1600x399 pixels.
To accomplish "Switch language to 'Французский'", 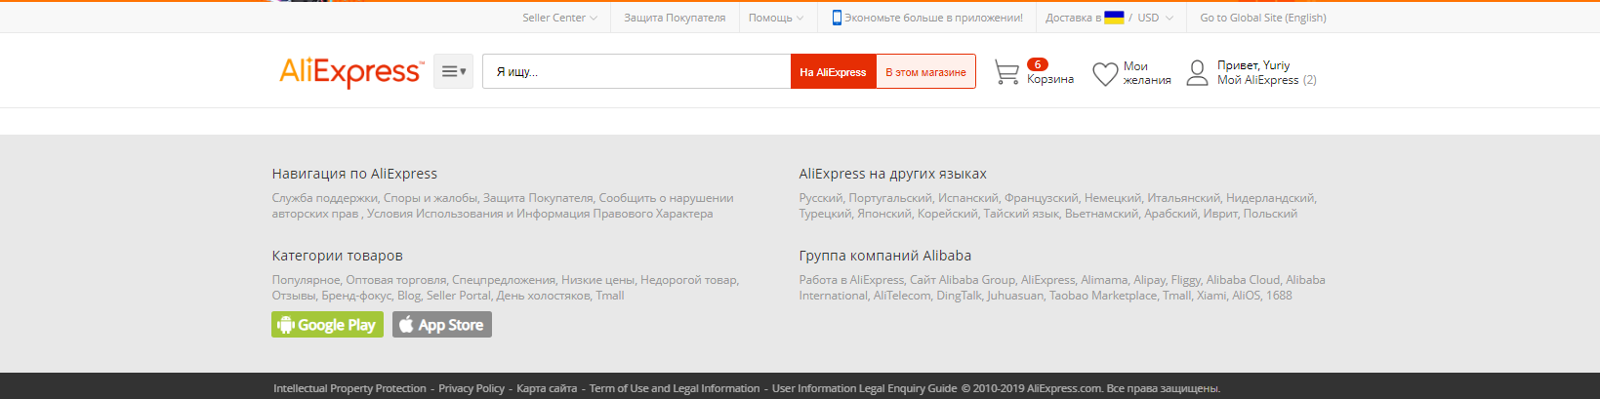I will click(1042, 198).
